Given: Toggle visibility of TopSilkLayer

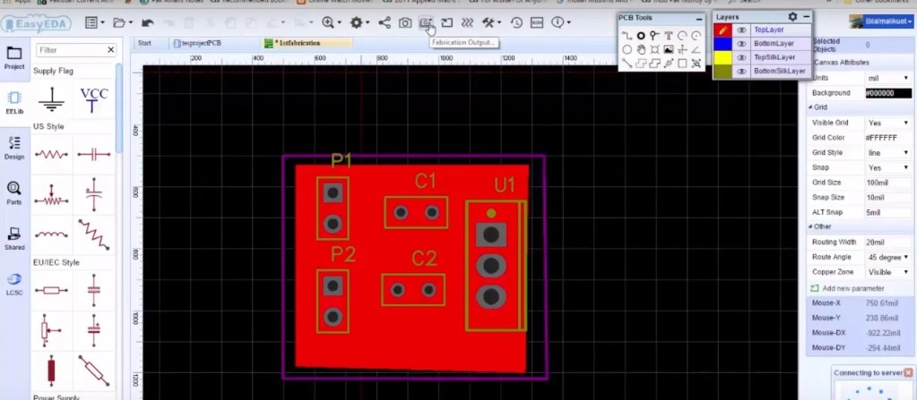Looking at the screenshot, I should 741,57.
